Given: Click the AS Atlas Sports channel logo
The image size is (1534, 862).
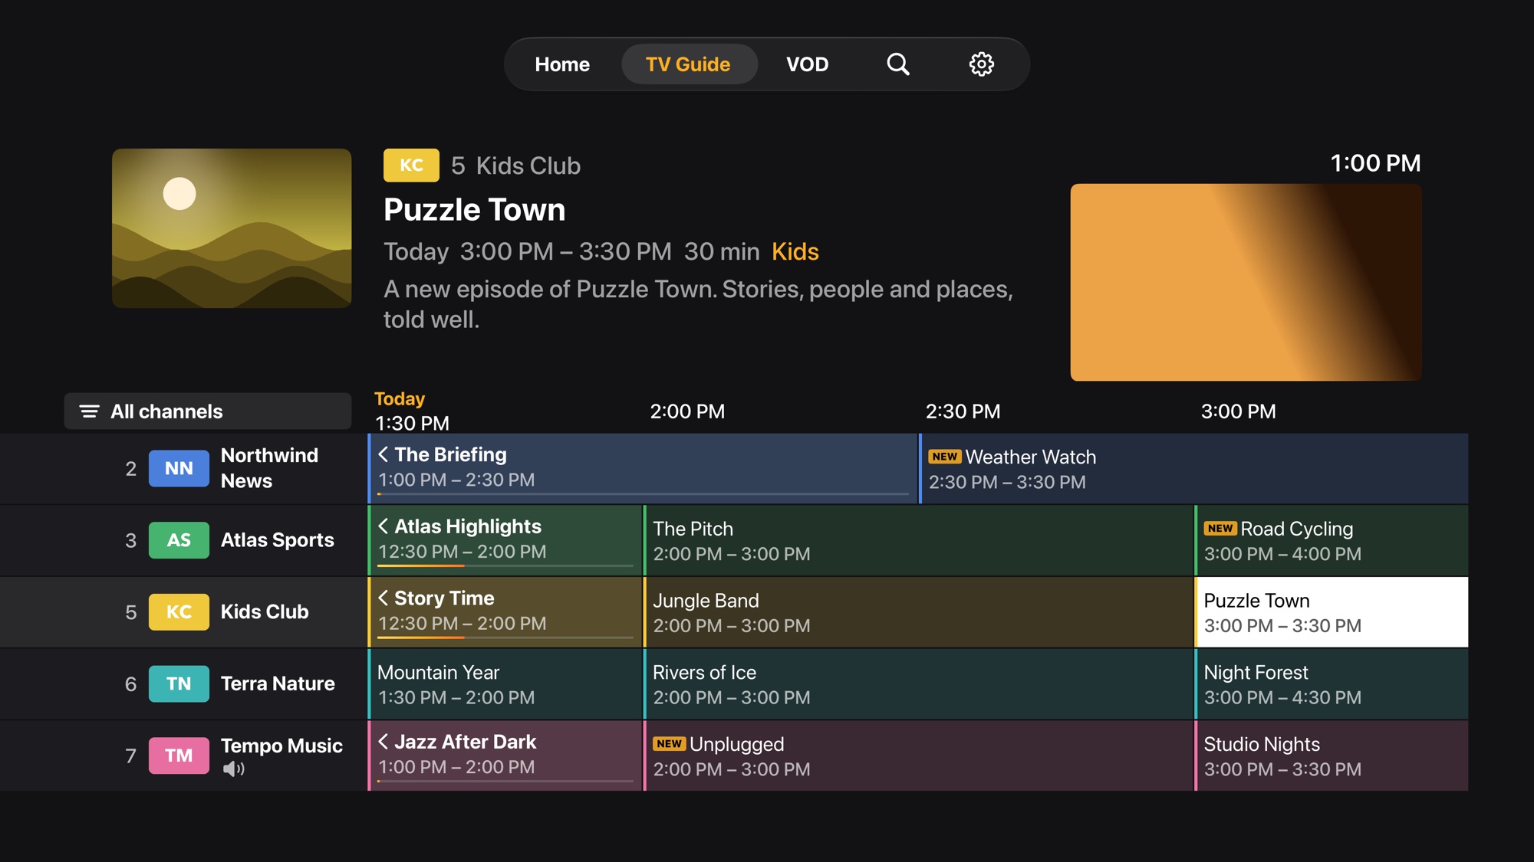Looking at the screenshot, I should click(179, 540).
